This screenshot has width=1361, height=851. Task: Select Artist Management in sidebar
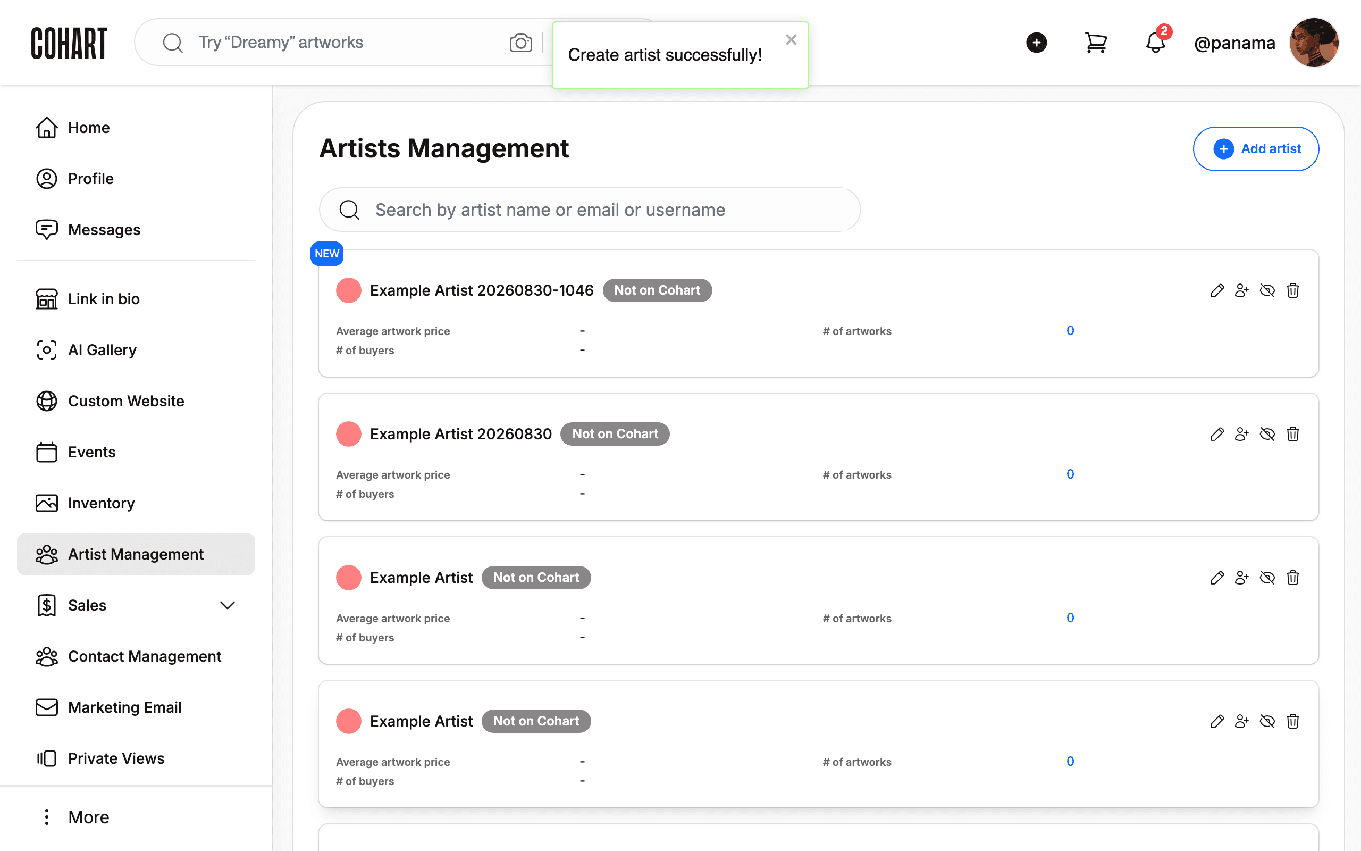tap(136, 554)
